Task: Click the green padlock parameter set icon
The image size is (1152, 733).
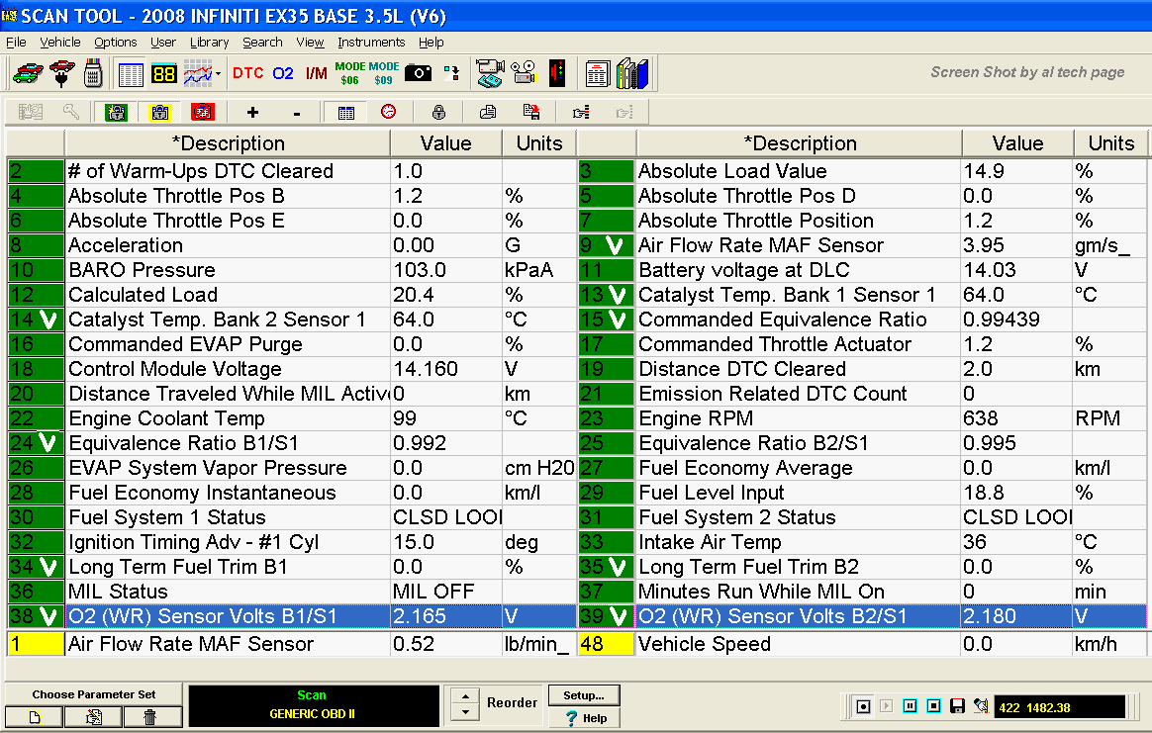Action: point(116,113)
